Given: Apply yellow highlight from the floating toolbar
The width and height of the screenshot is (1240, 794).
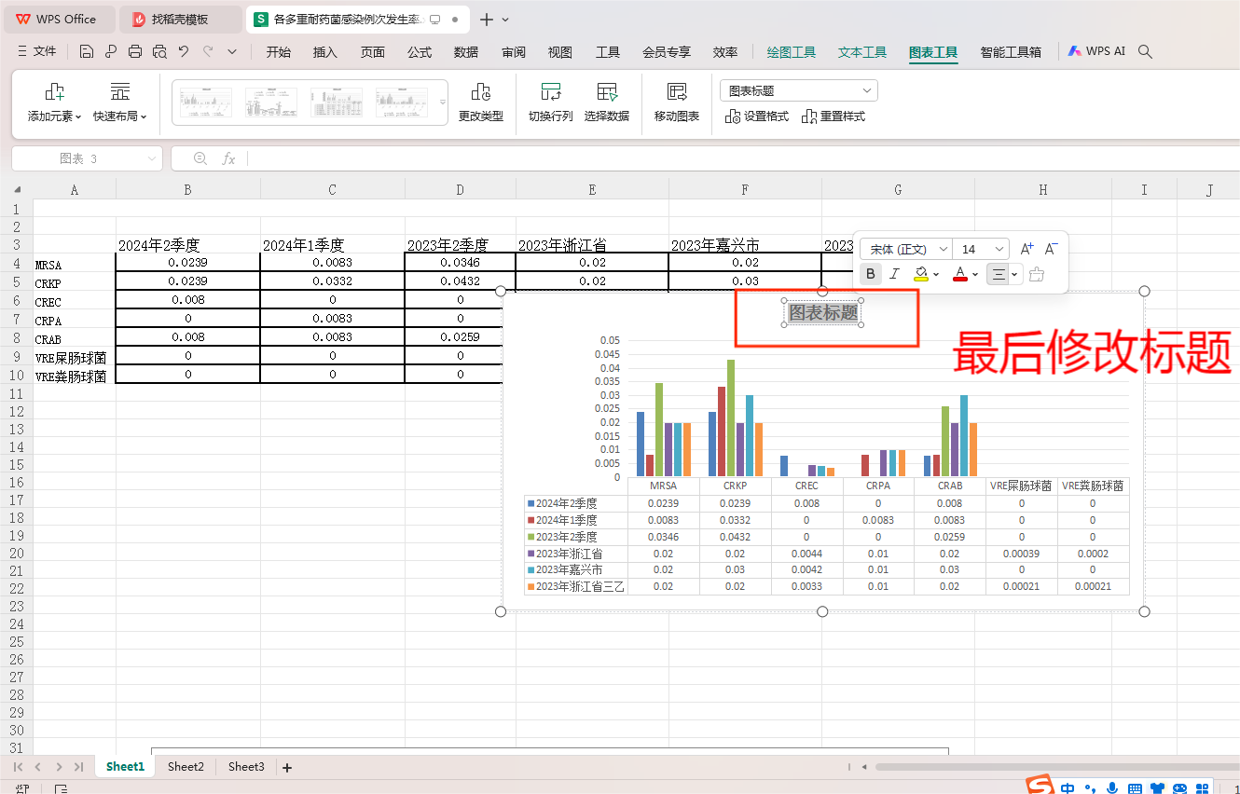Looking at the screenshot, I should [x=922, y=273].
